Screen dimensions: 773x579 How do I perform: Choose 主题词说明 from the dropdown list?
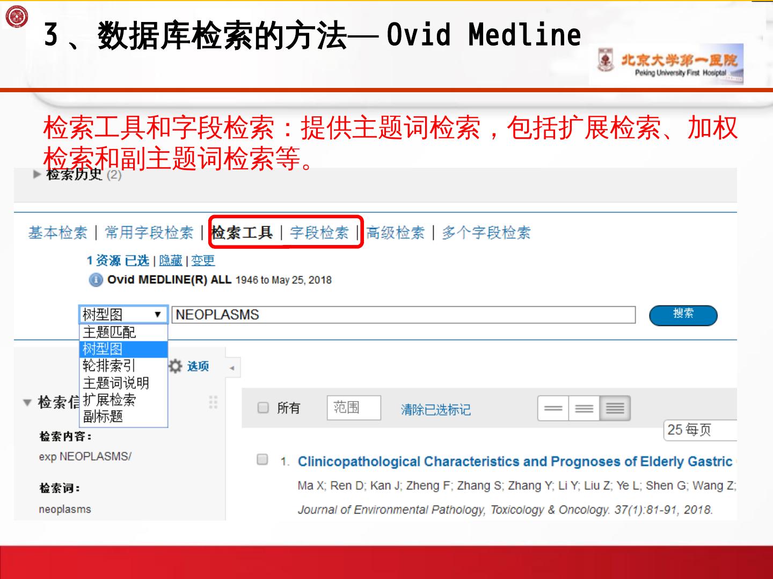click(x=123, y=383)
